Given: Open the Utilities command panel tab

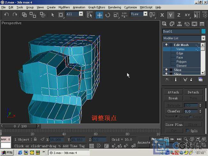Looking at the screenshot, I should (x=202, y=24).
